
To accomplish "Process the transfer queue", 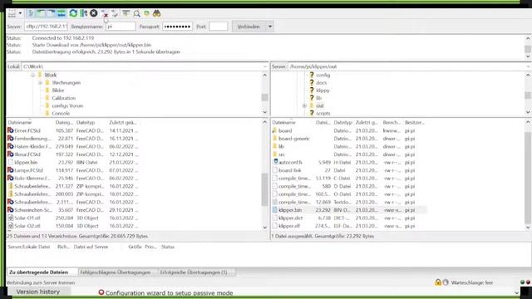I will point(83,13).
